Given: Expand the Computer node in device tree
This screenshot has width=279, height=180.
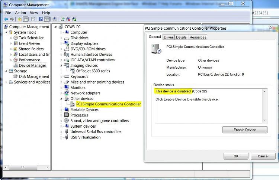Looking at the screenshot, I should 61,33.
